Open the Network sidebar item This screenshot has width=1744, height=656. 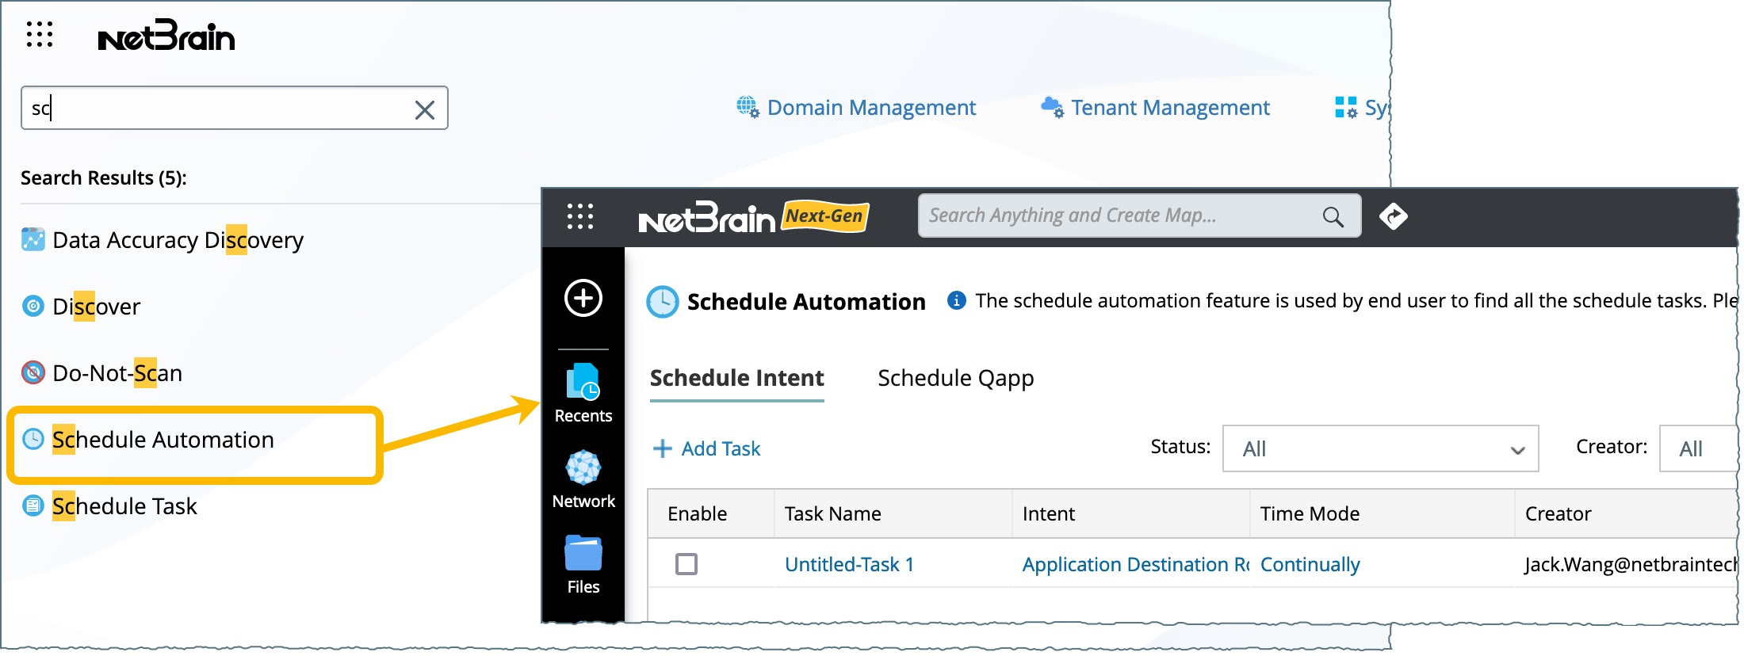pyautogui.click(x=583, y=479)
